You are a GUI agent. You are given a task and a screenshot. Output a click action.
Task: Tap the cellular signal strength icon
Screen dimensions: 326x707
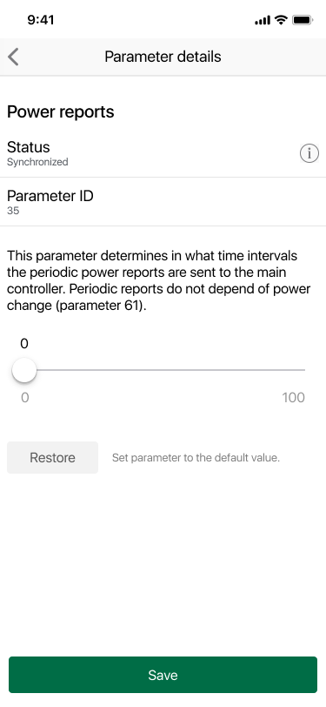tap(263, 20)
